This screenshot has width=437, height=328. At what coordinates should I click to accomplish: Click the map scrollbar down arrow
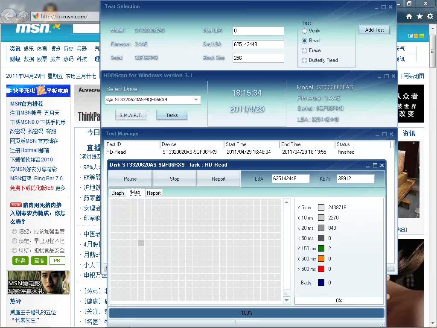point(286,301)
